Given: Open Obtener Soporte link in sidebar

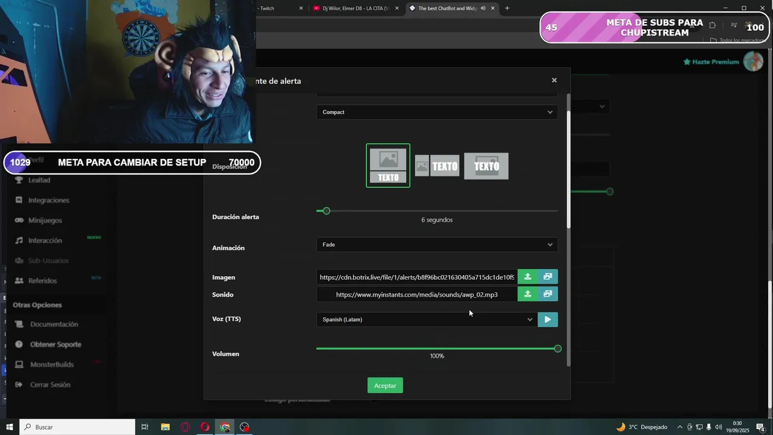Looking at the screenshot, I should click(x=56, y=344).
